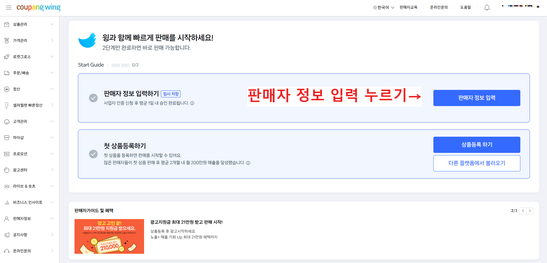Go to previous guide banner

[x=523, y=211]
